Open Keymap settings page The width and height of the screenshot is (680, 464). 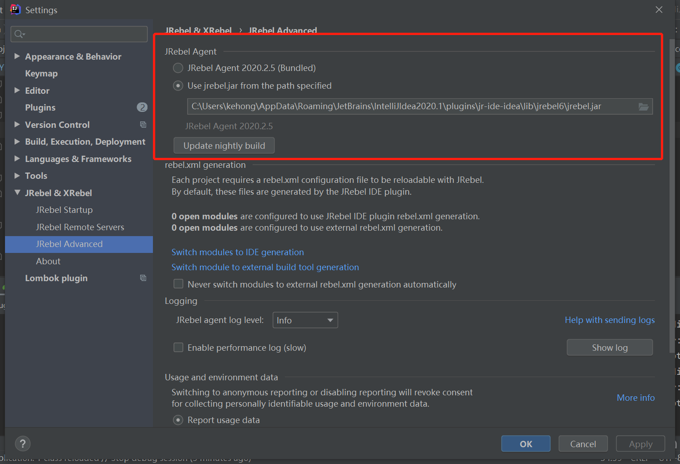[41, 73]
